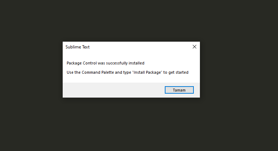Click the word "successfully" in the dialog

pyautogui.click(x=117, y=63)
